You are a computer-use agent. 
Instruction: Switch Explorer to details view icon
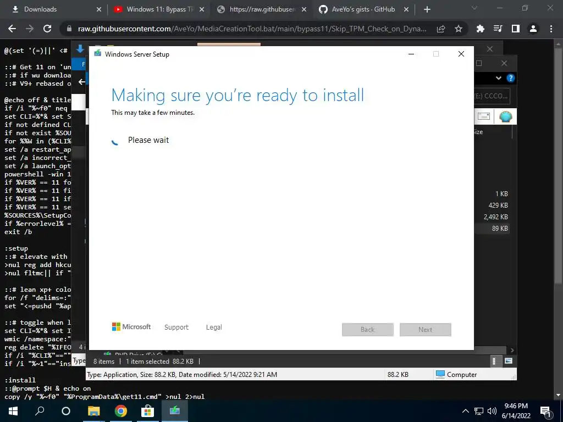(494, 362)
